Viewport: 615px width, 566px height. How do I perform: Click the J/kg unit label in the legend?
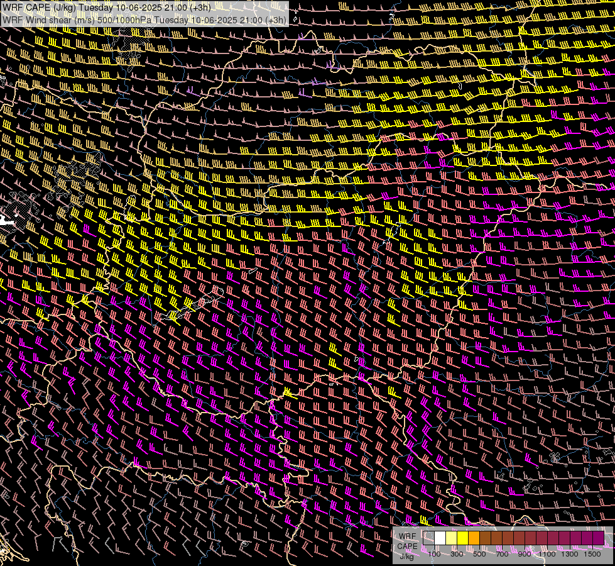pyautogui.click(x=406, y=556)
